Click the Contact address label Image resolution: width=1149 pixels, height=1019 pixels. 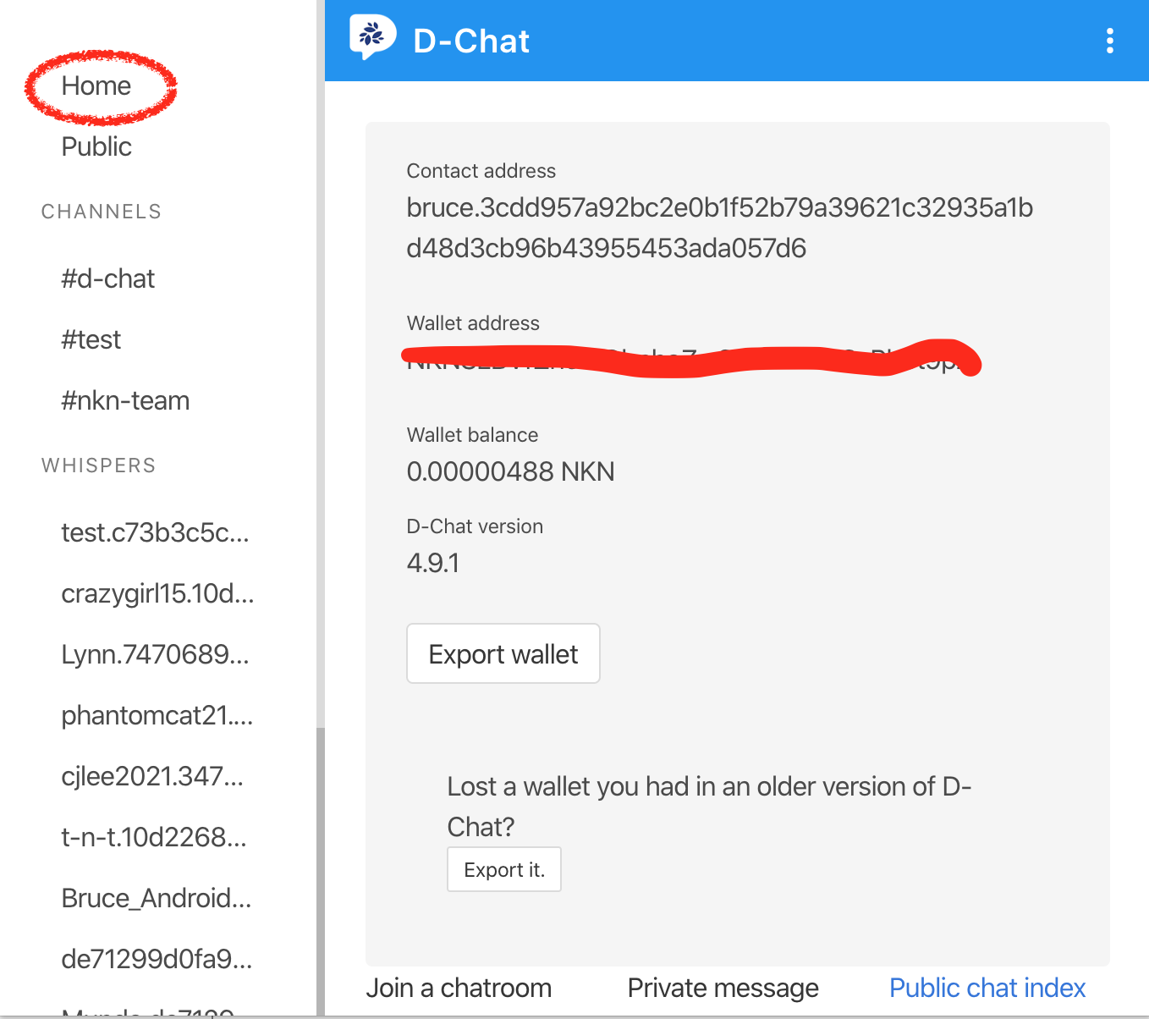[481, 171]
